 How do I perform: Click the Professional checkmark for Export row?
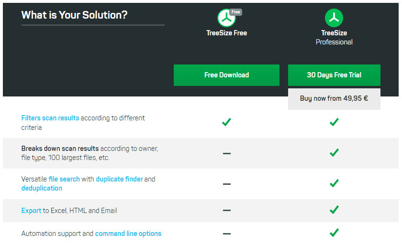click(x=334, y=210)
